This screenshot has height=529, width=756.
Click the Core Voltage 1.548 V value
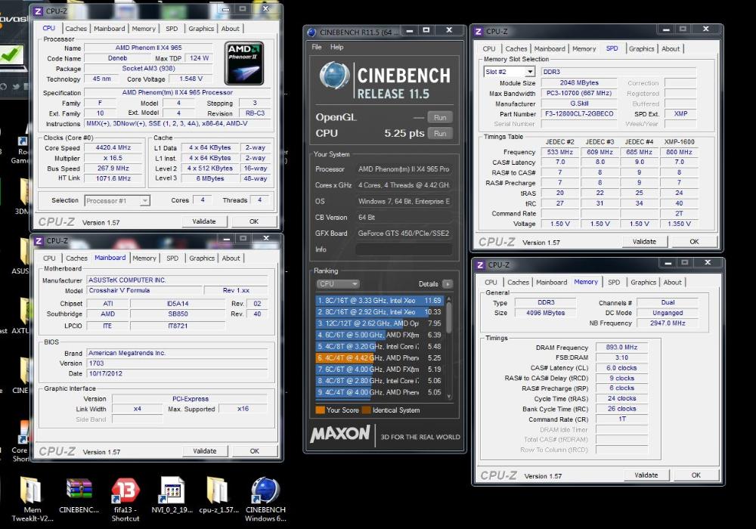(191, 79)
